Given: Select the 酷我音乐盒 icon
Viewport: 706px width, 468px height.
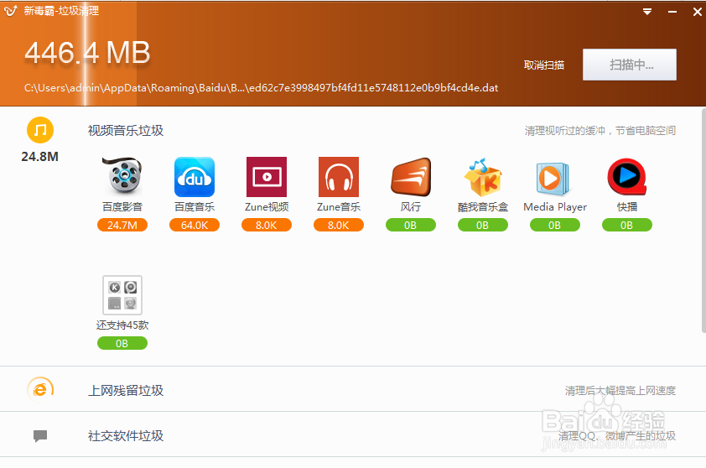Looking at the screenshot, I should coord(483,177).
